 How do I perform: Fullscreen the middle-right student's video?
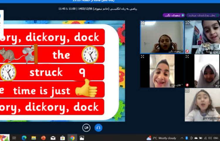pyautogui.click(x=187, y=57)
